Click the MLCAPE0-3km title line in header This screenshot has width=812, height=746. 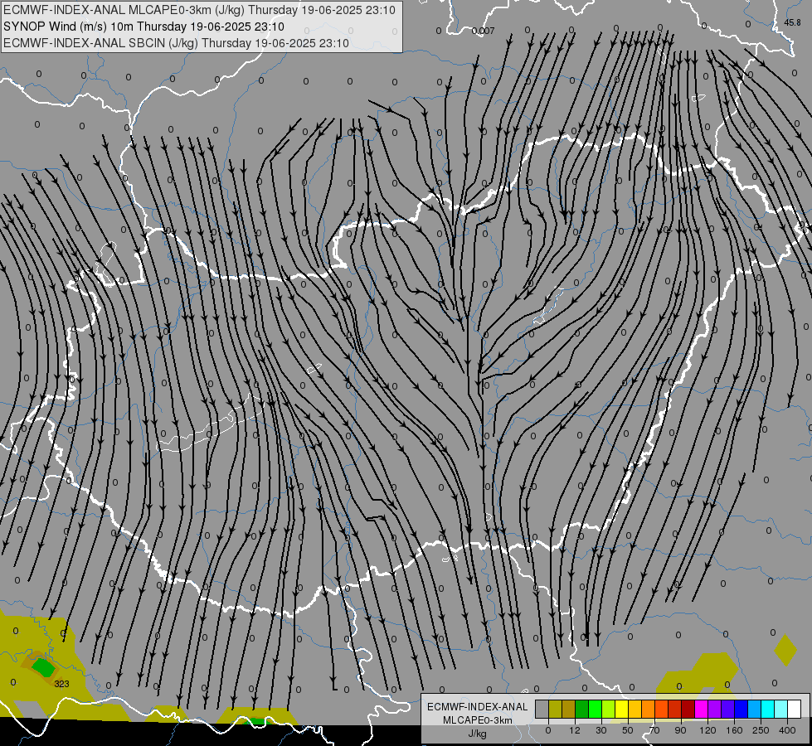point(199,10)
